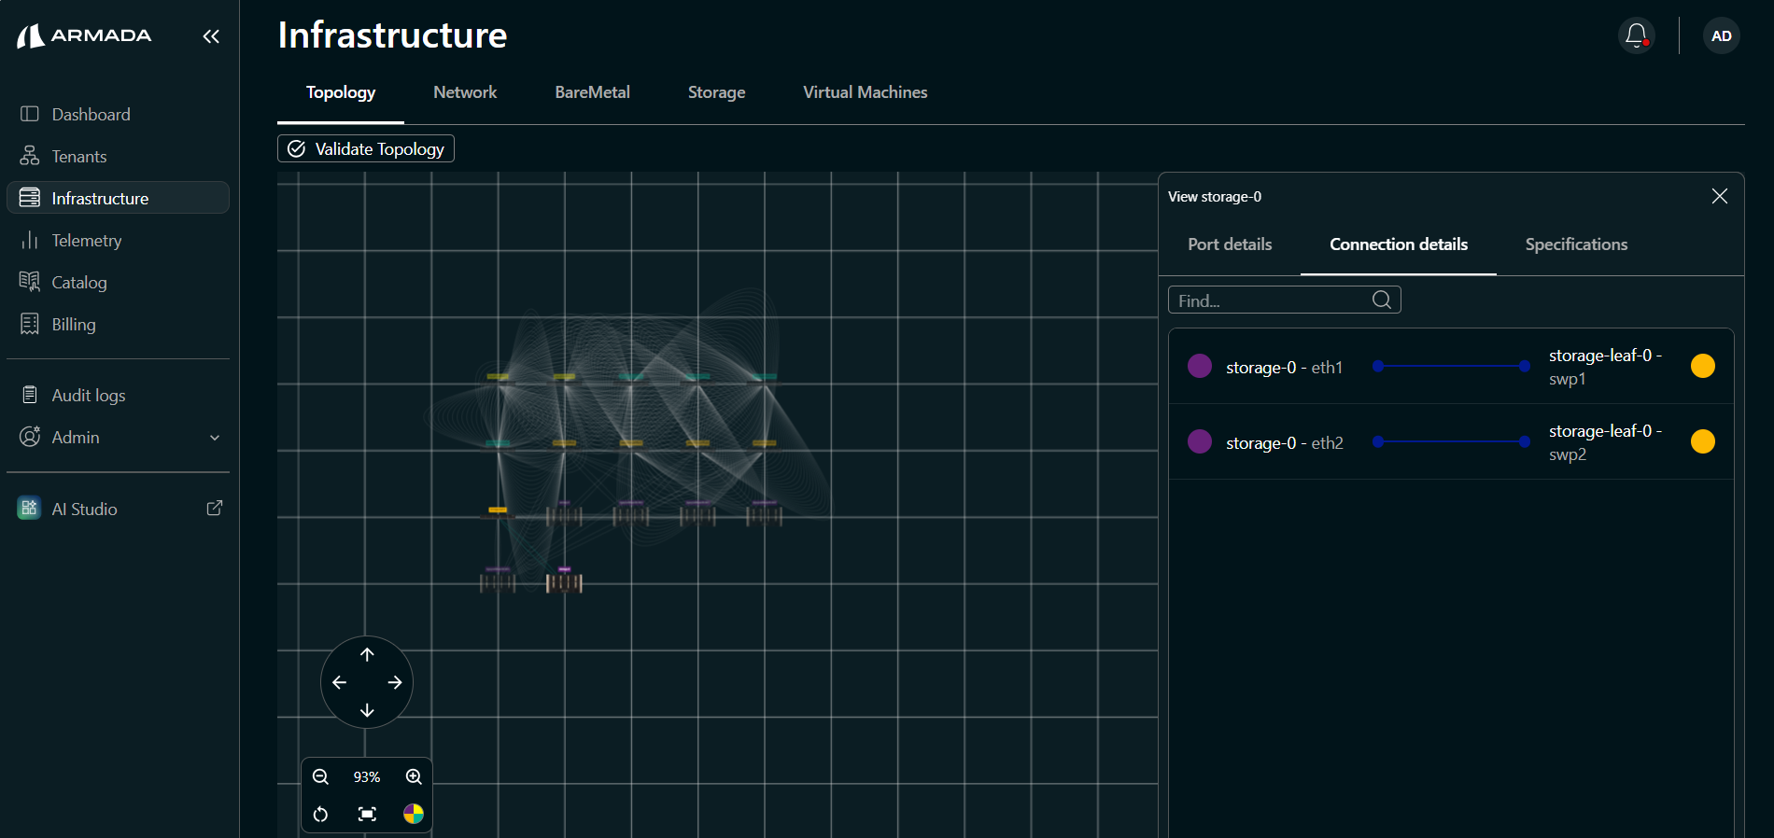Click storage-leaf-0 - swp2 label

[x=1605, y=442]
